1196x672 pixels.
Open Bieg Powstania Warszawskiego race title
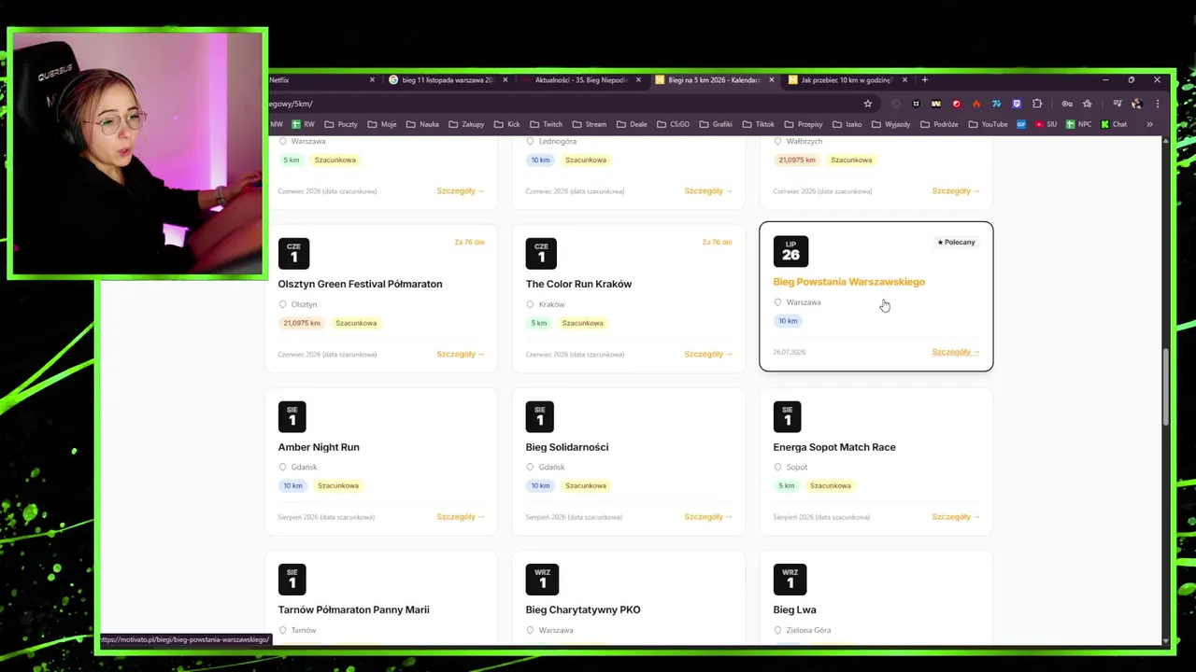pyautogui.click(x=848, y=282)
